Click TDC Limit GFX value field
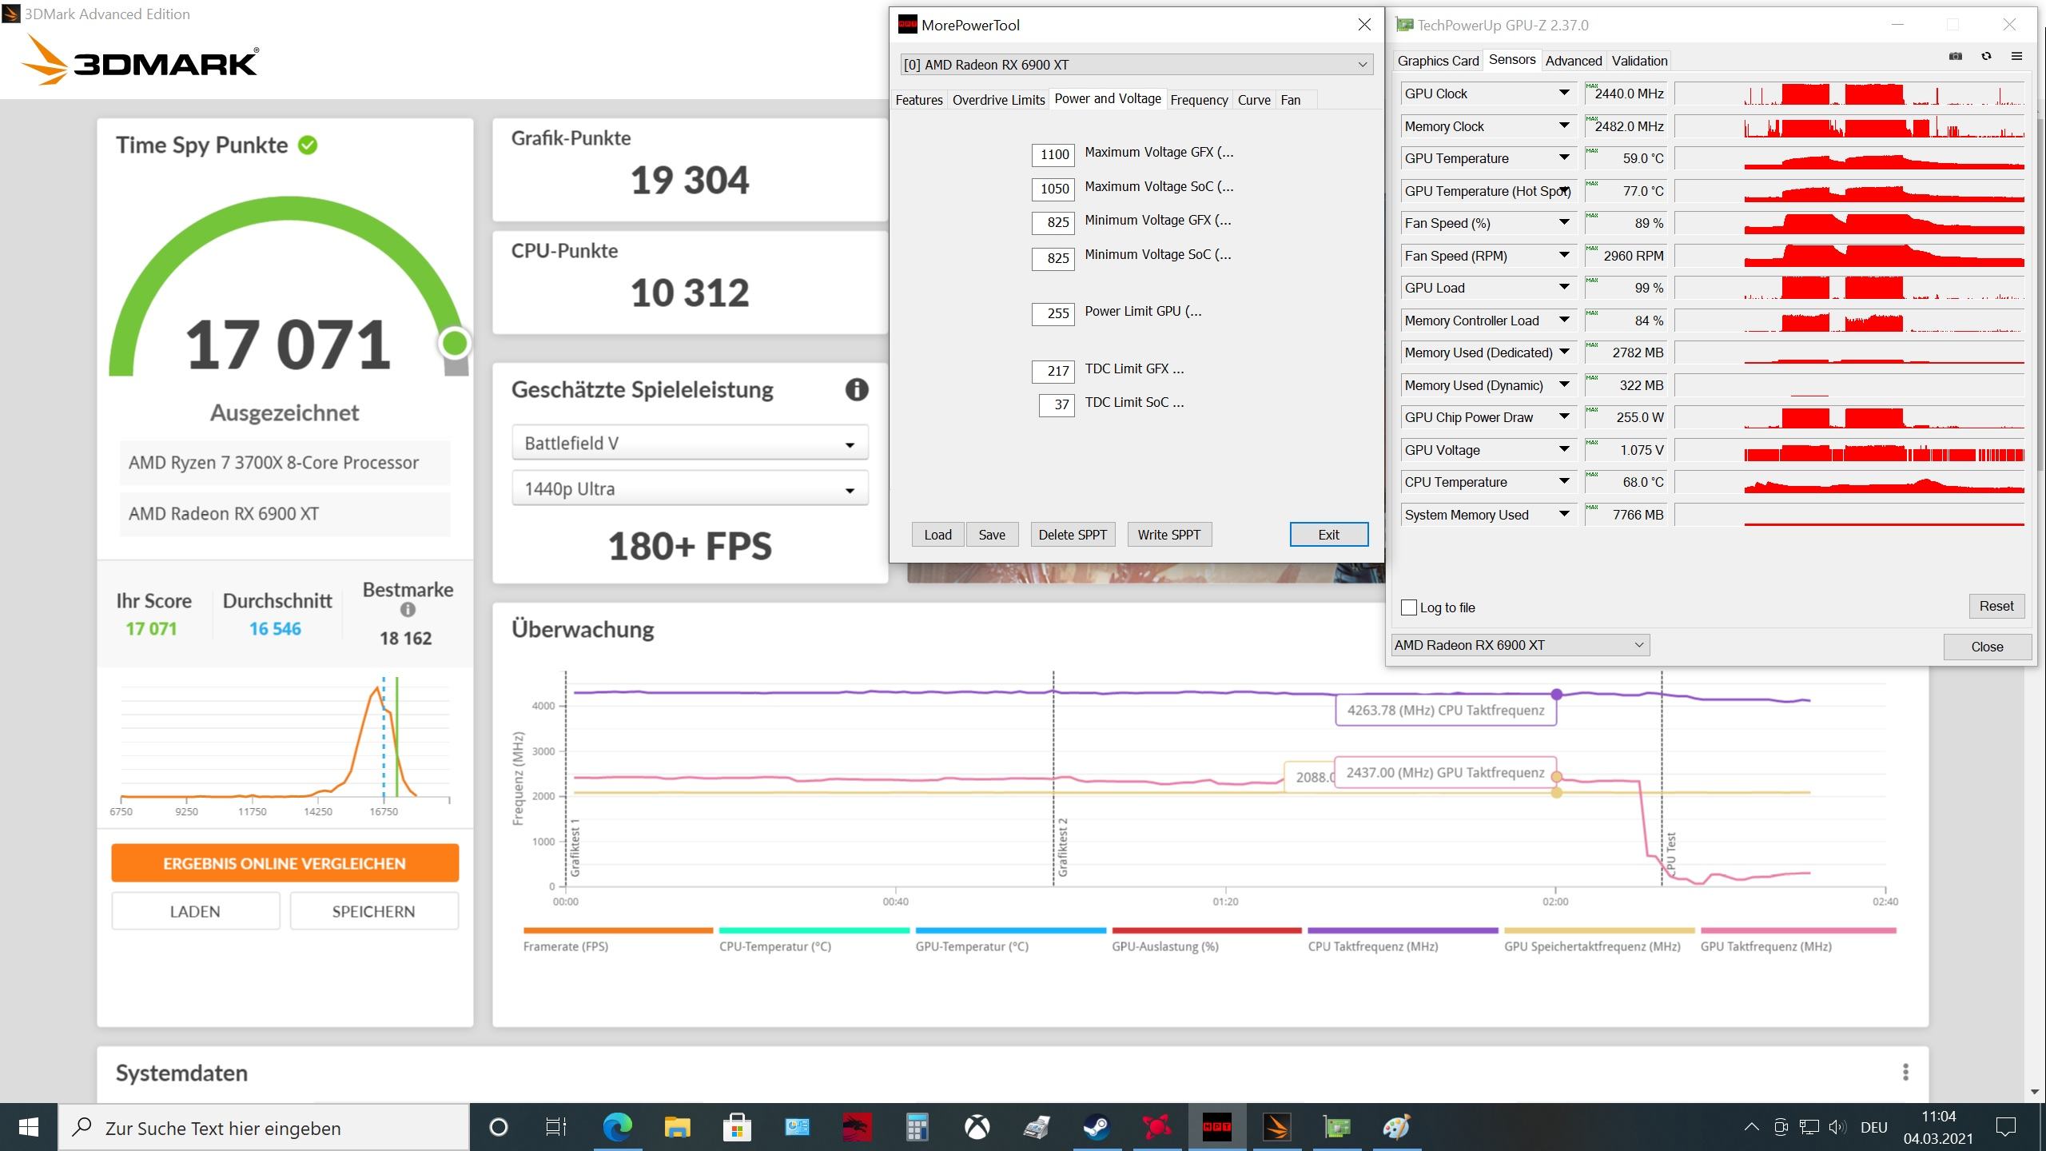This screenshot has width=2046, height=1151. click(1053, 371)
